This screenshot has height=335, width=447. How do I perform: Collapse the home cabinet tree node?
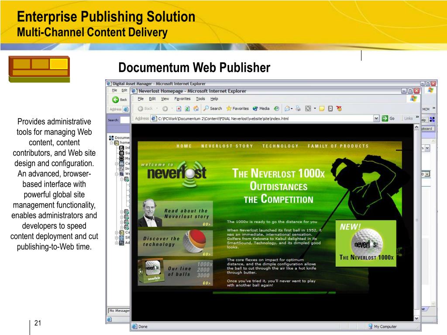[x=112, y=143]
